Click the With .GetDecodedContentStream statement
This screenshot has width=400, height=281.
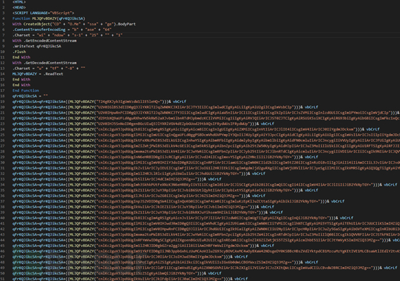pyautogui.click(x=44, y=63)
